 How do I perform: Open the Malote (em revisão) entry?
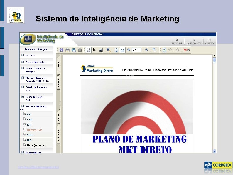click(36, 145)
